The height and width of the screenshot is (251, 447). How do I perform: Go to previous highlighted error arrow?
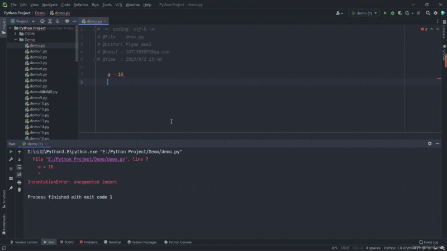[x=431, y=29]
